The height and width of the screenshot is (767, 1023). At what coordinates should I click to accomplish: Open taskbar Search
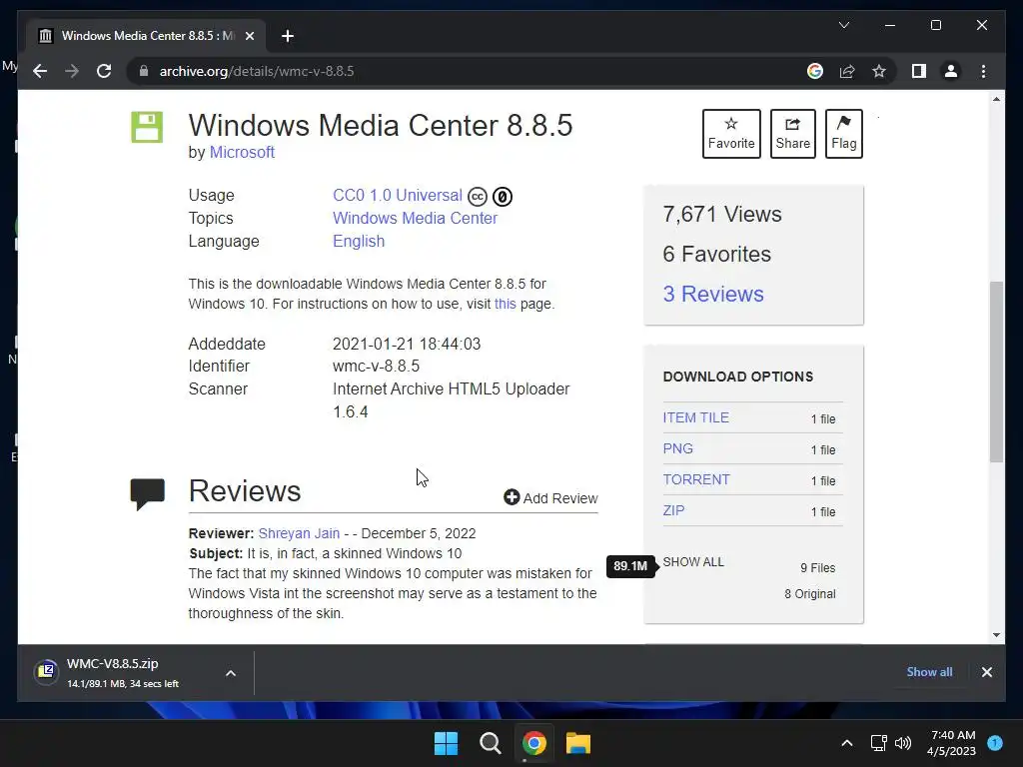pos(490,743)
